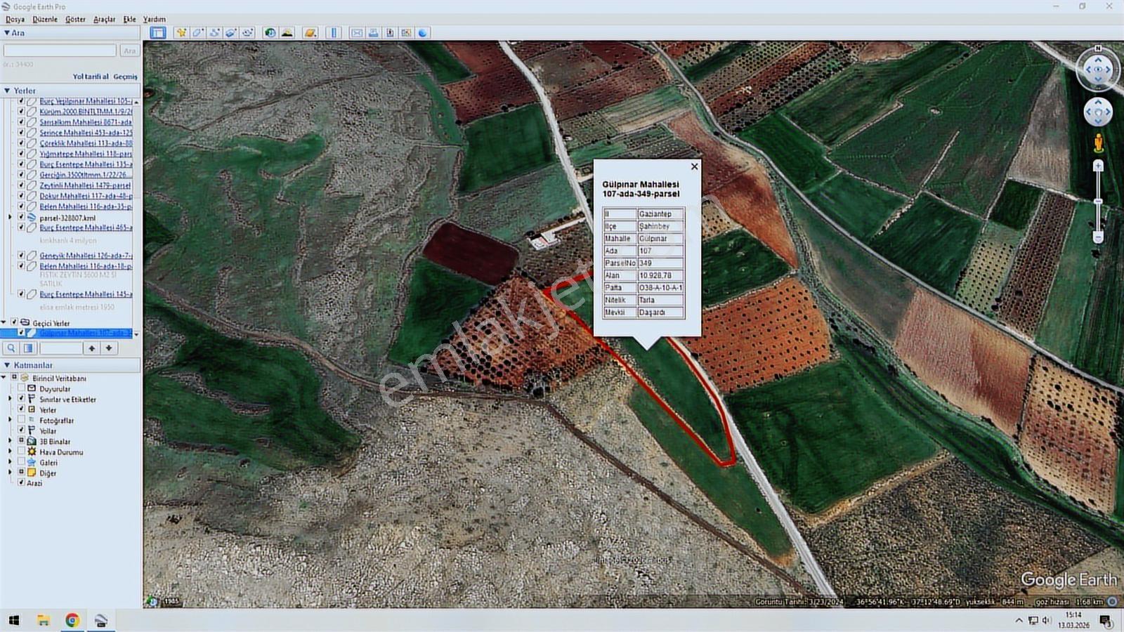This screenshot has height=632, width=1124.
Task: Enable the Duyurular layer checkbox
Action: (x=21, y=388)
